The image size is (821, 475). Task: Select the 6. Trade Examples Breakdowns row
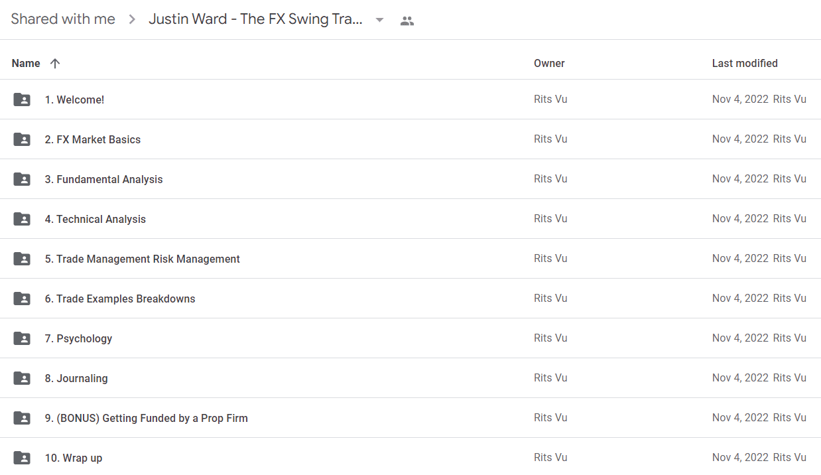click(410, 299)
